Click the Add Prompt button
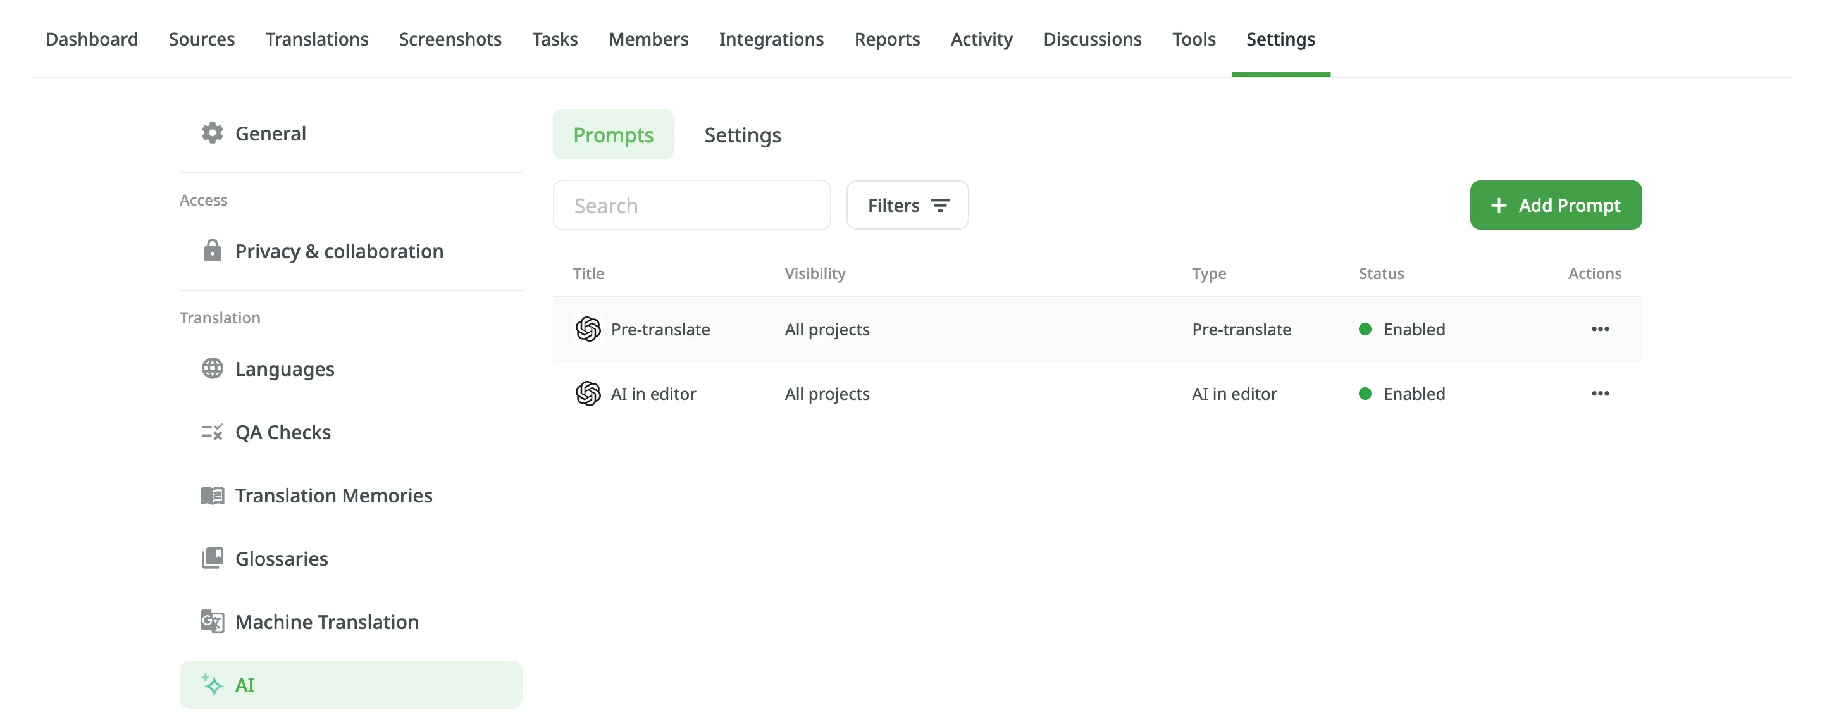The height and width of the screenshot is (722, 1822). point(1556,204)
